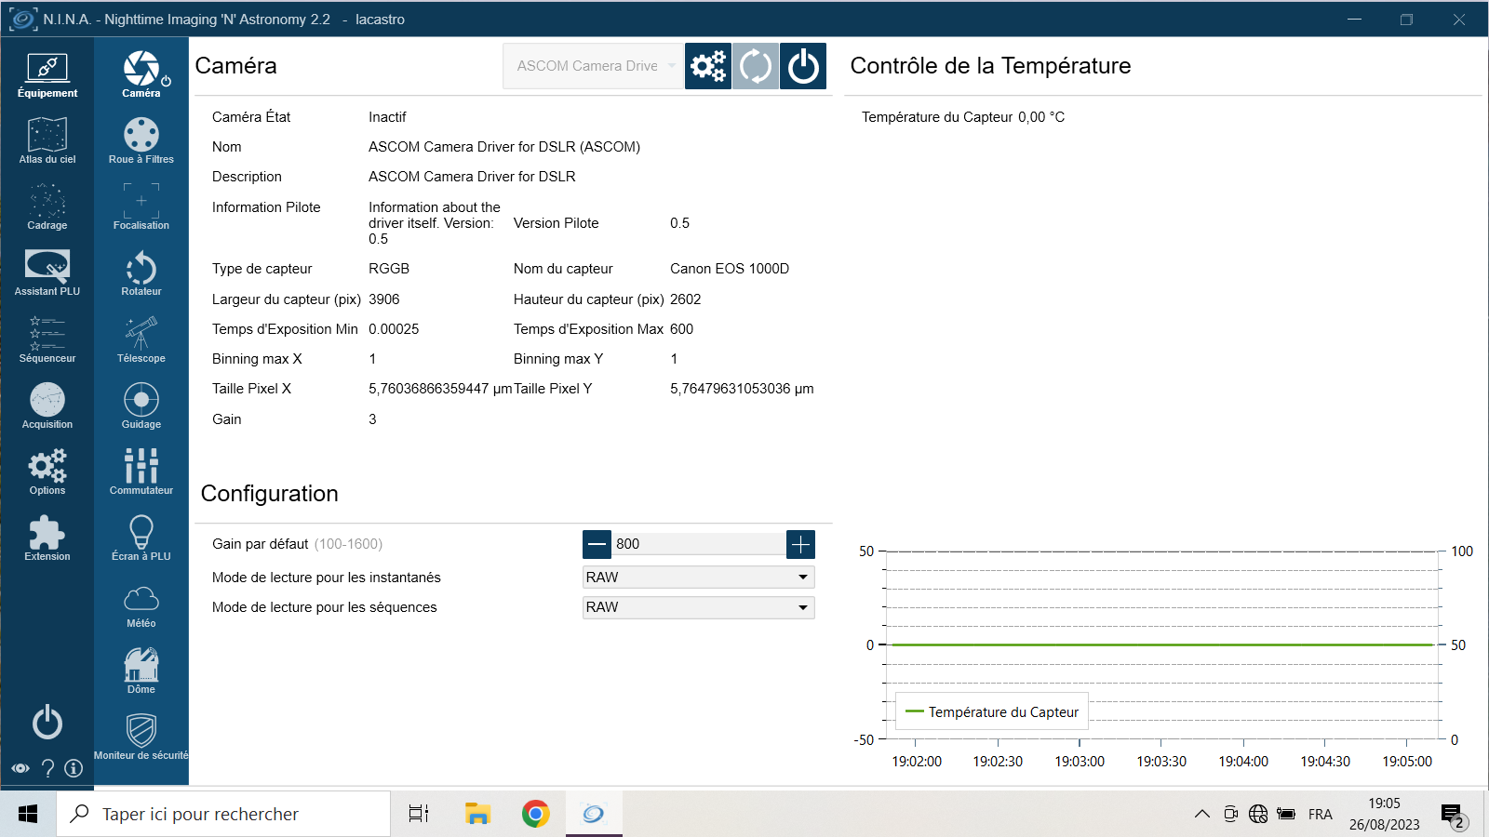Switch to the Acquisition tab

47,406
